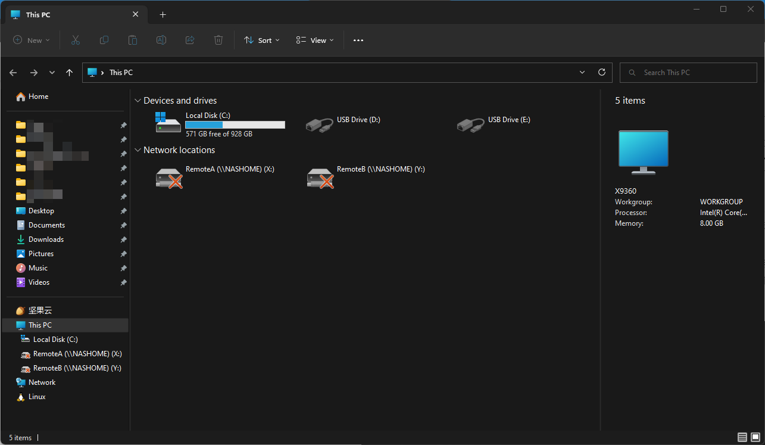Navigate up one level with up arrow
765x445 pixels.
[x=70, y=73]
